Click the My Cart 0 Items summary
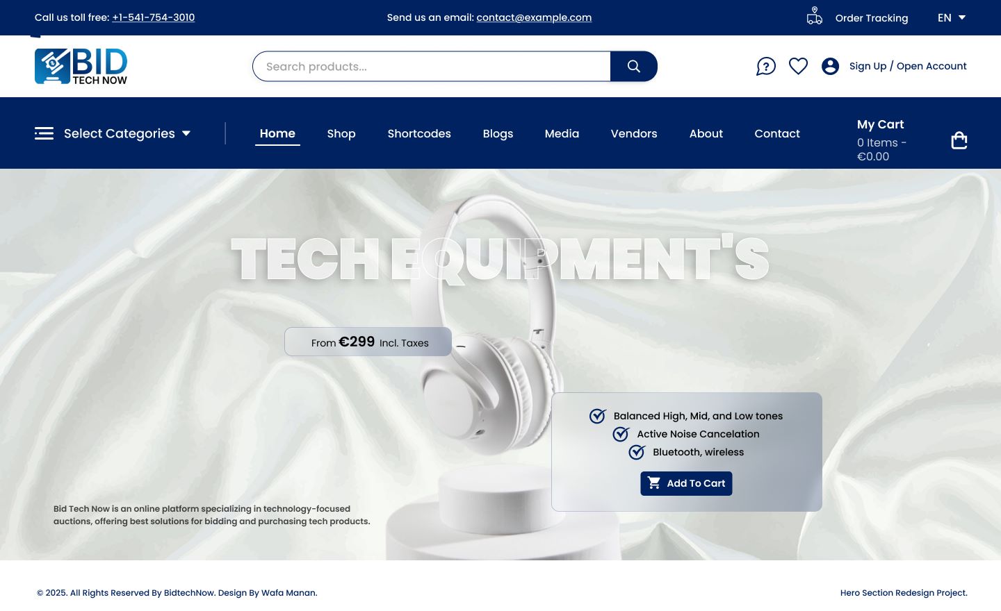 pyautogui.click(x=883, y=140)
